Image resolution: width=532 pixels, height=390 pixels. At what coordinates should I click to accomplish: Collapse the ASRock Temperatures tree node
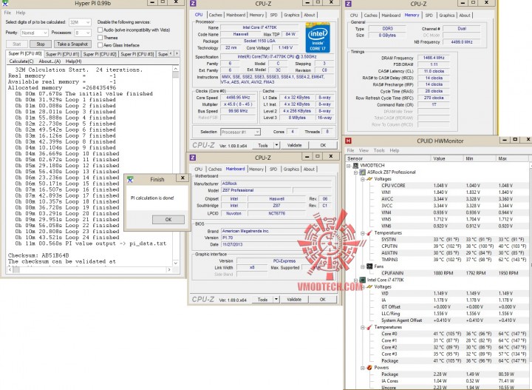(362, 233)
